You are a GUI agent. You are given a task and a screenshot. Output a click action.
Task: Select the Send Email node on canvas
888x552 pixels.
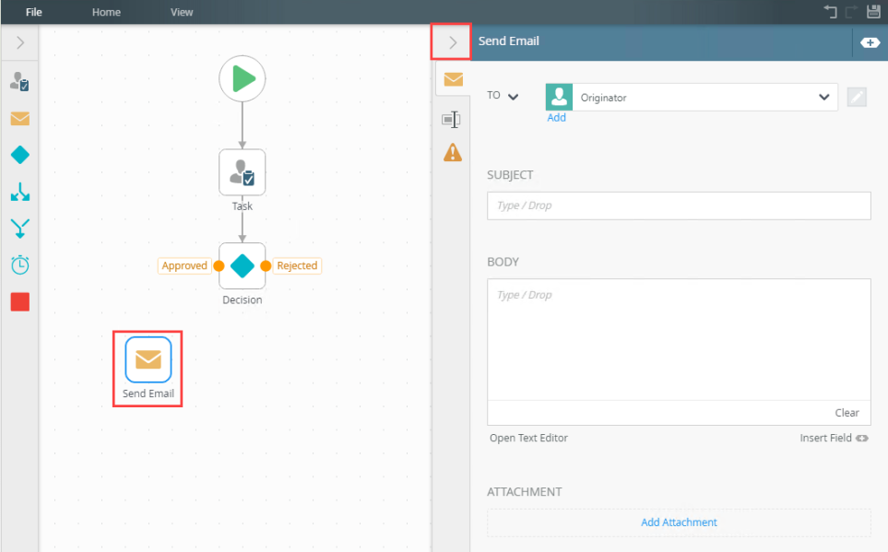(148, 359)
